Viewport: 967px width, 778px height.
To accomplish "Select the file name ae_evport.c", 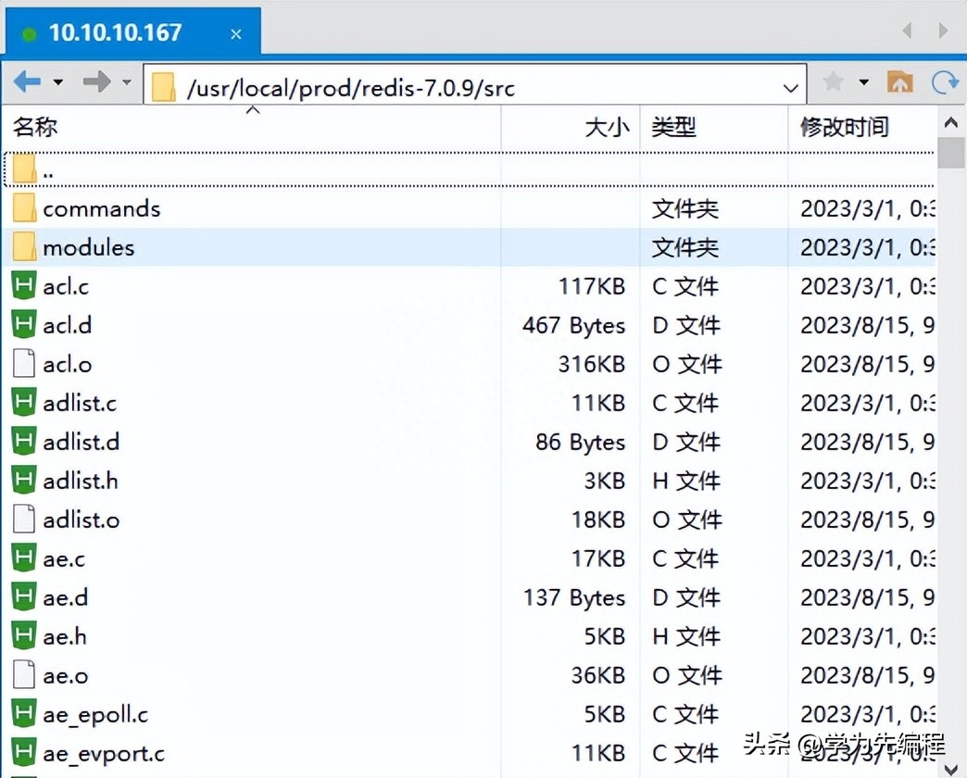I will click(104, 753).
